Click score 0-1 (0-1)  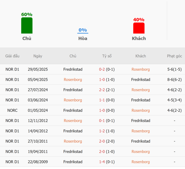[x=107, y=121]
